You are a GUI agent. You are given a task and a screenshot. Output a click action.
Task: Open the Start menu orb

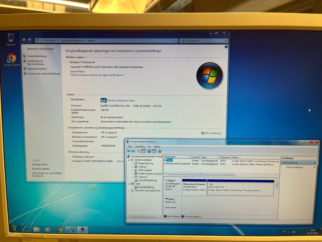pos(14,228)
